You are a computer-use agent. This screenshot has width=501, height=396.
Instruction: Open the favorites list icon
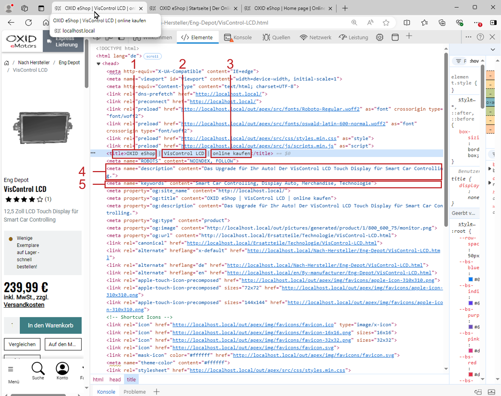[424, 23]
